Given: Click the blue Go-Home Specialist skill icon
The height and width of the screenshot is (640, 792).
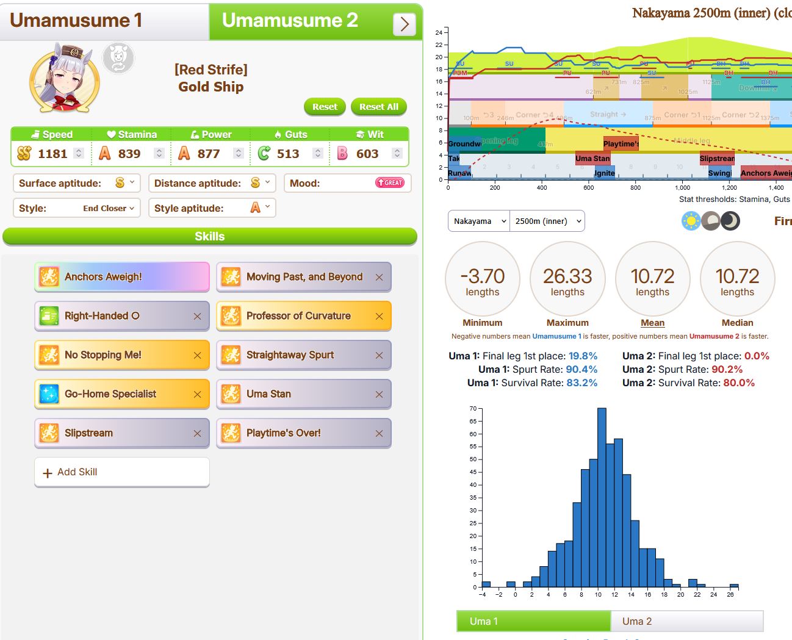Looking at the screenshot, I should click(49, 394).
